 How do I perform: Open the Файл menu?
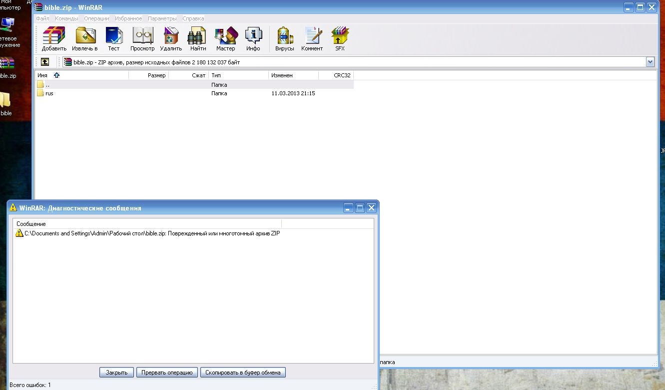[x=42, y=18]
